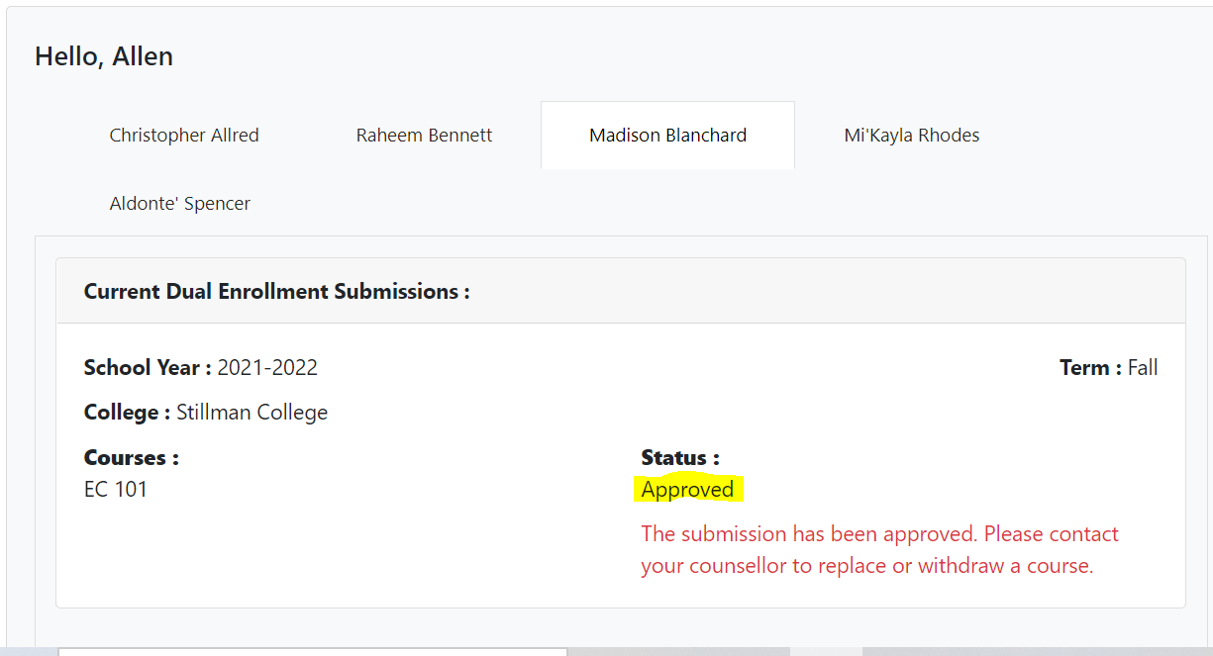Viewport: 1213px width, 656px height.
Task: Click the Term label
Action: [1089, 368]
